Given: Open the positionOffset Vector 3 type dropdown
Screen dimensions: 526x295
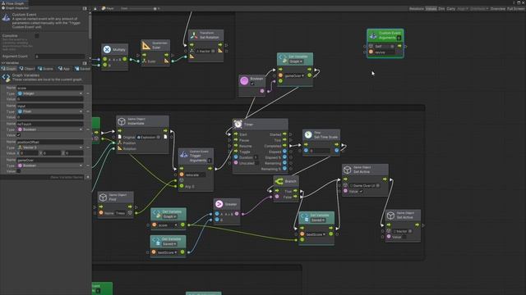Looking at the screenshot, I should 50,147.
